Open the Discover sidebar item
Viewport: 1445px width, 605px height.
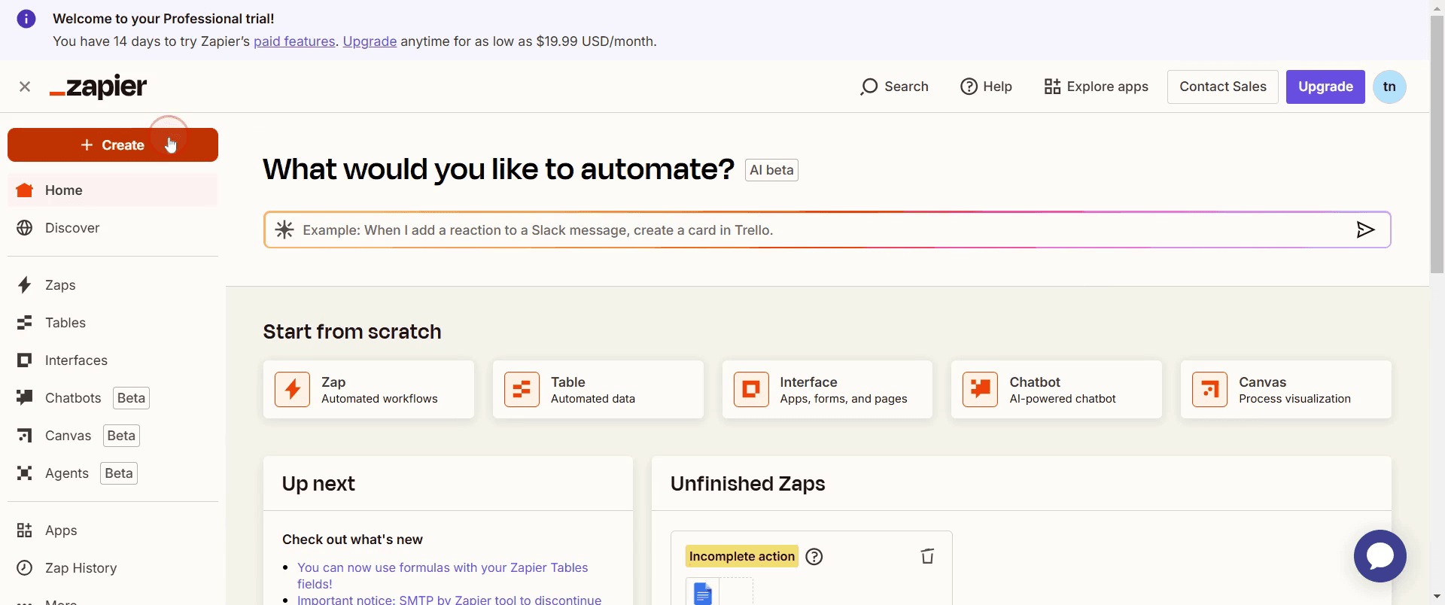tap(113, 228)
